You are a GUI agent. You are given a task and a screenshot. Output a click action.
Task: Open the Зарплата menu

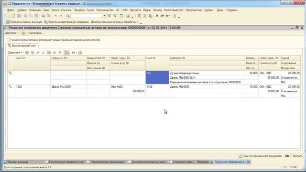135,10
